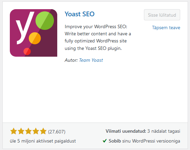
Task: Click the fifth rating star
Action: click(43, 131)
